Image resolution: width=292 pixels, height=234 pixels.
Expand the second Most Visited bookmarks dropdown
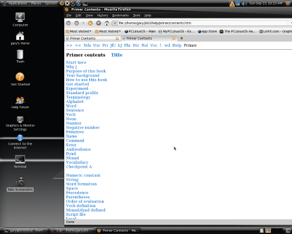click(x=107, y=32)
